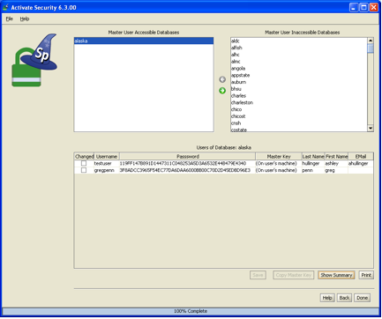Click the password hash for gregpenn
This screenshot has width=382, height=319.
(187, 170)
